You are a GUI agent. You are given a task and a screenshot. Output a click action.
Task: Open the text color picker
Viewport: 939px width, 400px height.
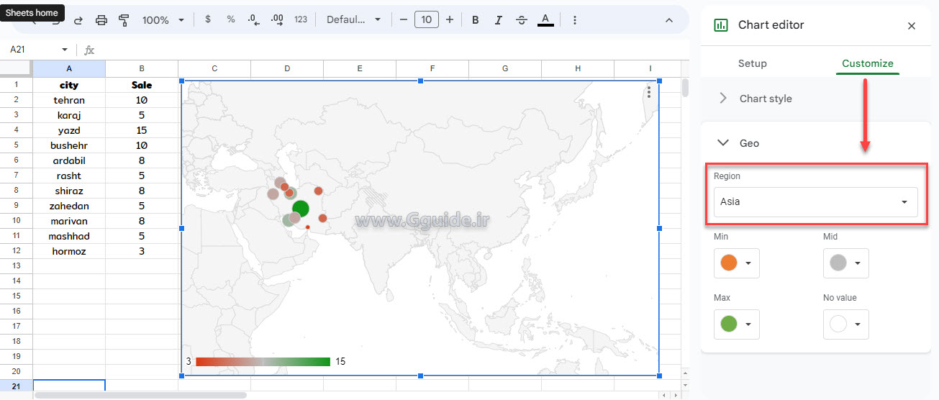[545, 20]
